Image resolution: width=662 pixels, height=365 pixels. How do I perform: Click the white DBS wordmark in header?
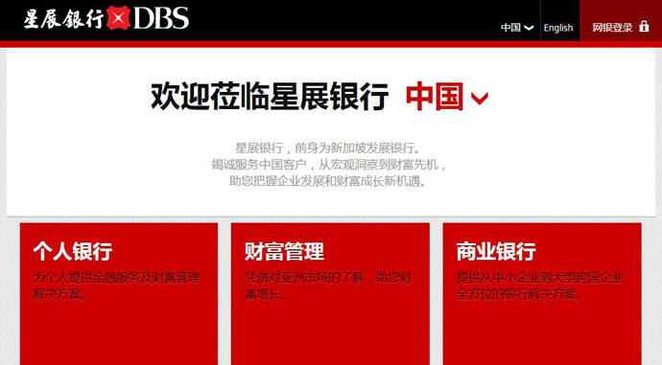tap(161, 18)
